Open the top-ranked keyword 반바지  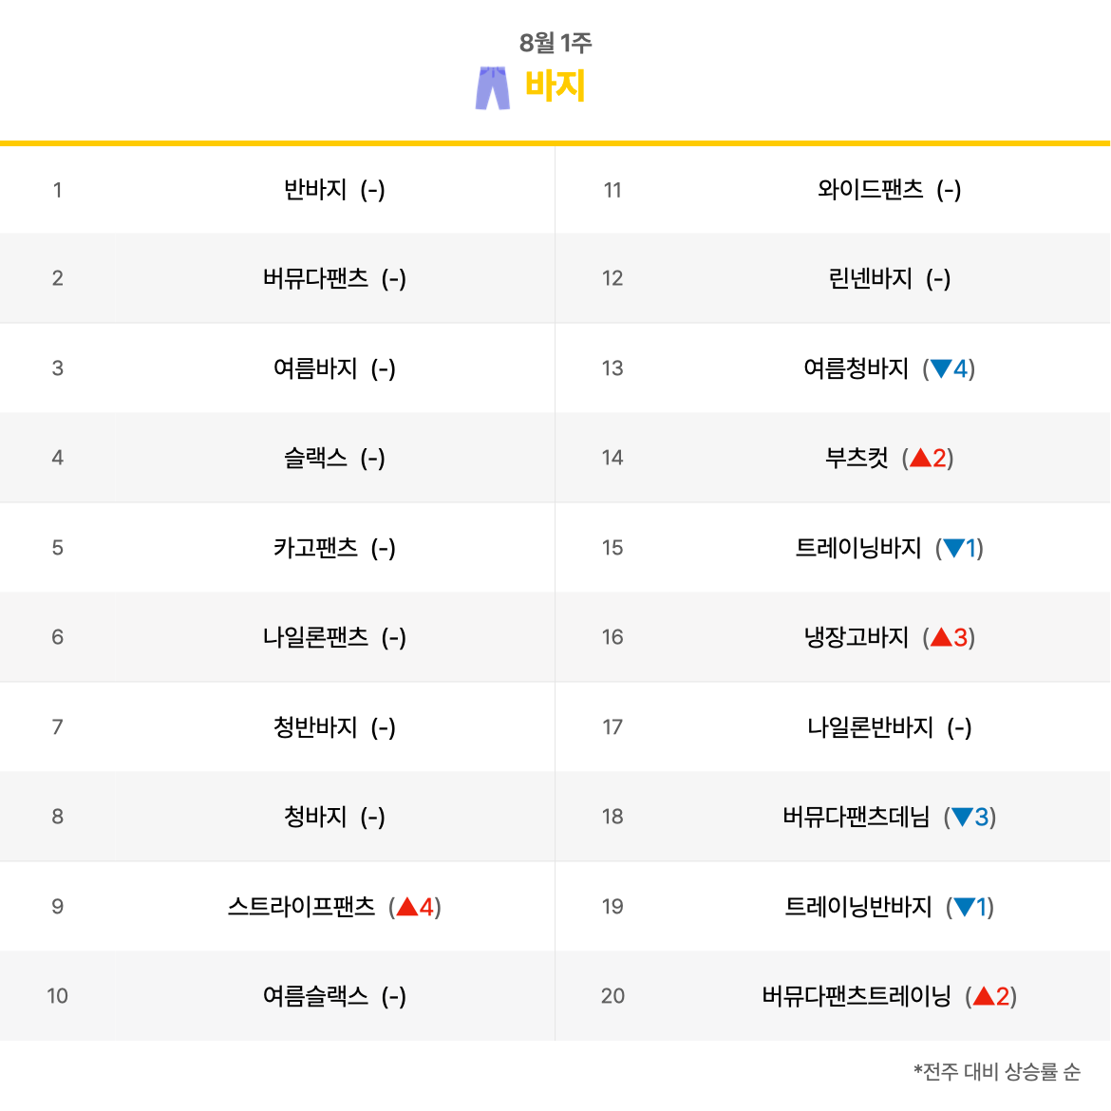click(315, 189)
